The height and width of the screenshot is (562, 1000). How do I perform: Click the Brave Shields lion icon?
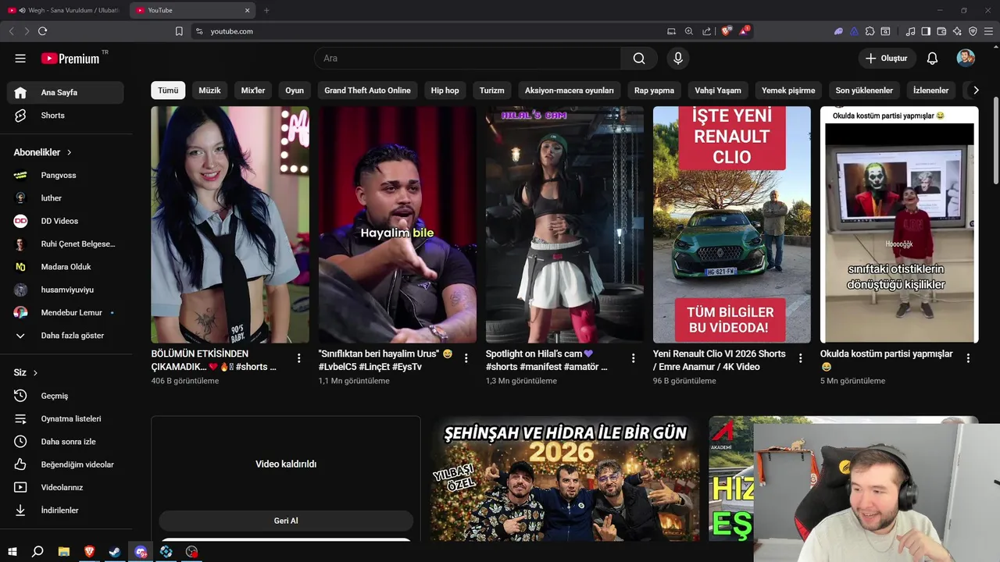pyautogui.click(x=726, y=31)
